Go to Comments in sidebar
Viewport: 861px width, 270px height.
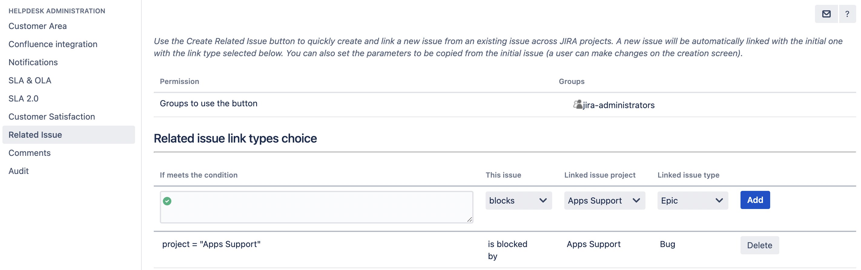(x=29, y=153)
